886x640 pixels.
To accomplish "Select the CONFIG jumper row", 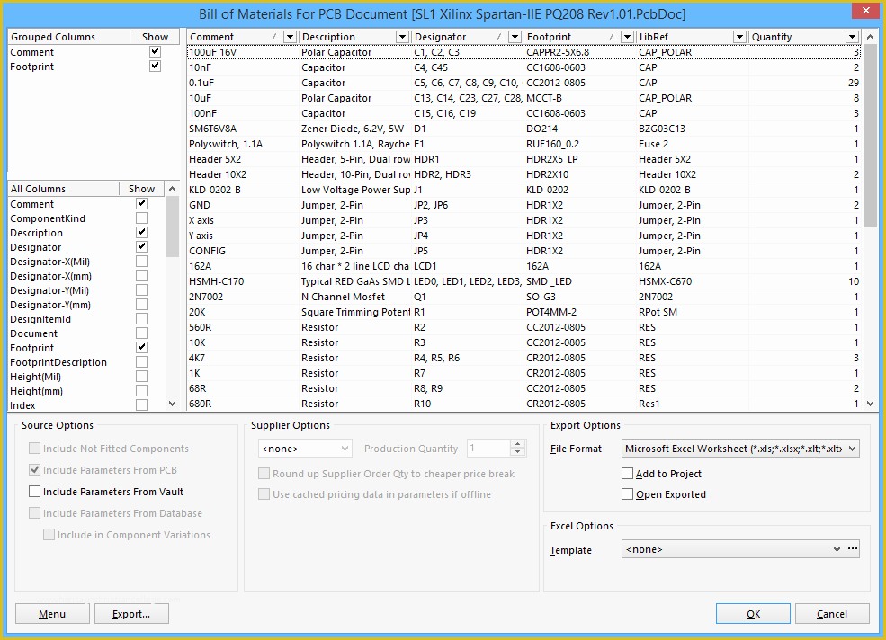I will tap(524, 250).
